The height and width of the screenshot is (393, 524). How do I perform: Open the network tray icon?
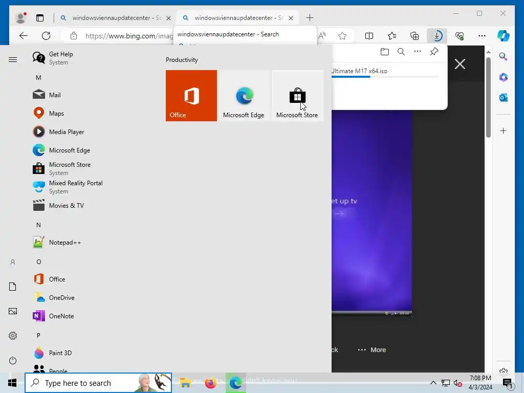tap(446, 383)
